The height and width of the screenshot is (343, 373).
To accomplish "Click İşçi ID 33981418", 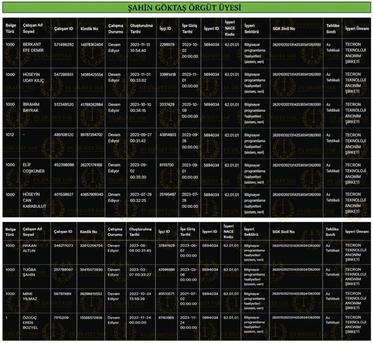I will 168,75.
